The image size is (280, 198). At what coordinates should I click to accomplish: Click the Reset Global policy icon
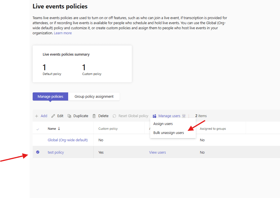(x=114, y=116)
